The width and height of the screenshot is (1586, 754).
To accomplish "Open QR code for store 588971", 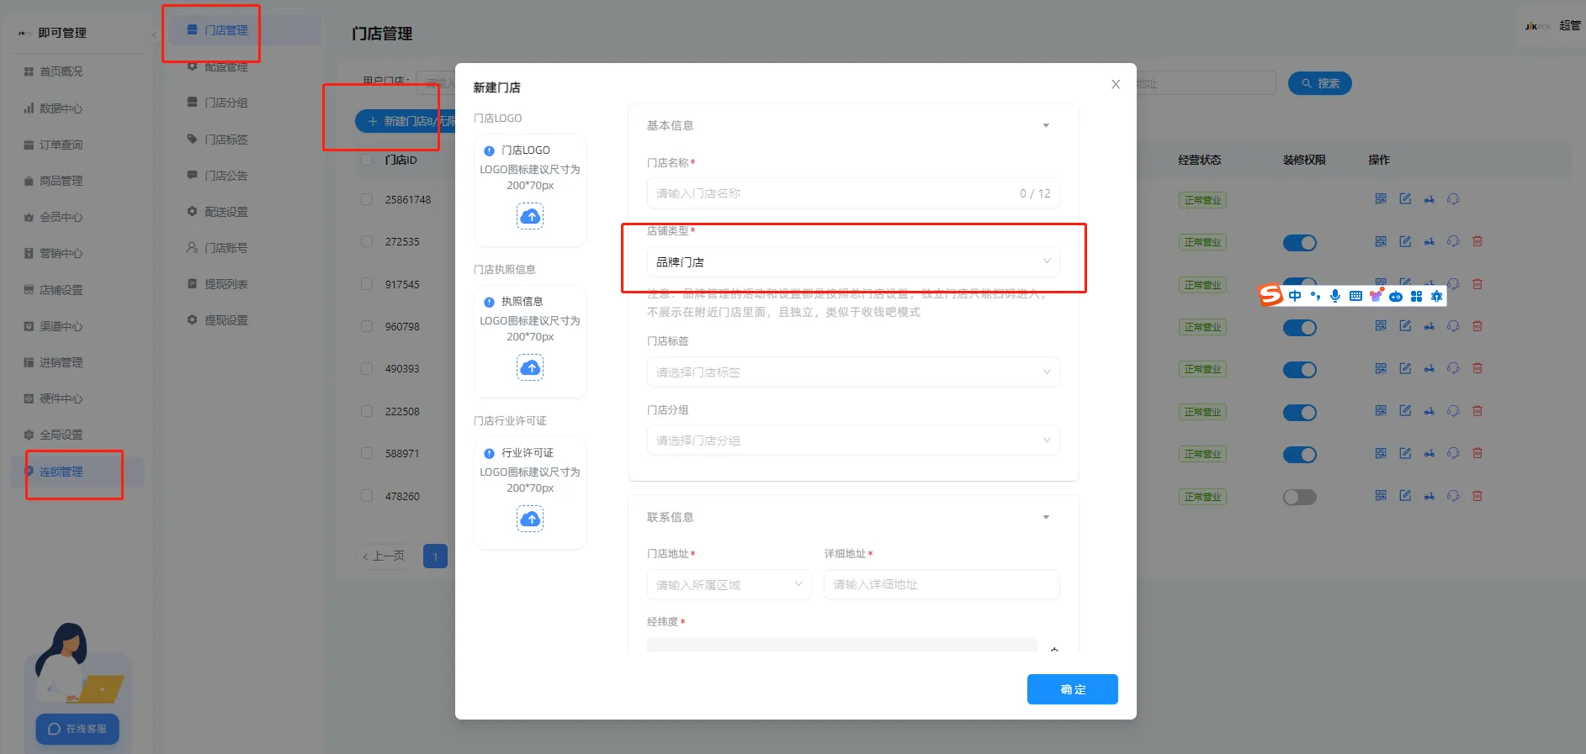I will coord(1381,453).
